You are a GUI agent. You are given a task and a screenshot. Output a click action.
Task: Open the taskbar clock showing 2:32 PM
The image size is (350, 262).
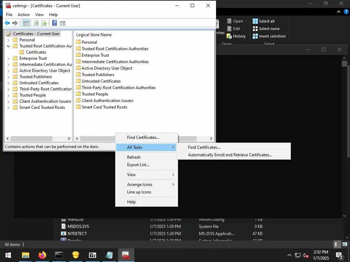(321, 255)
